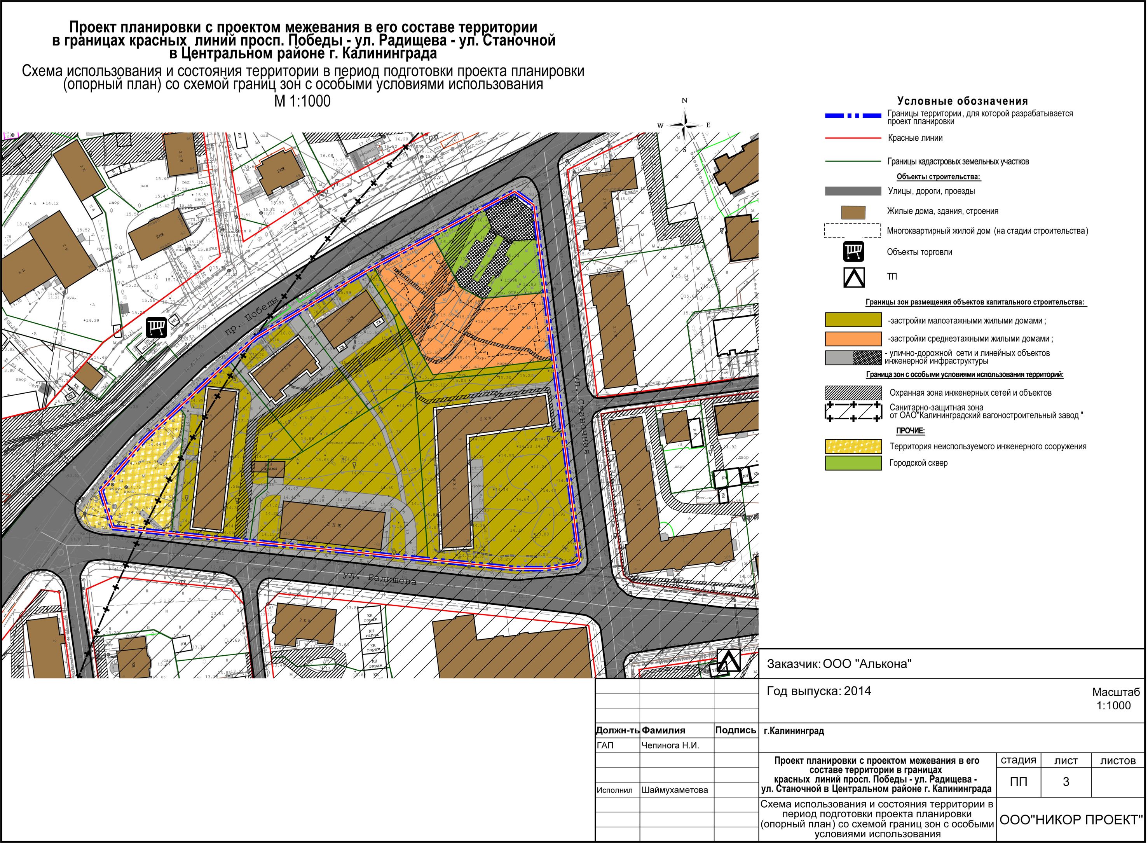1148x843 pixels.
Task: Click the green city square legend swatch
Action: (x=853, y=463)
